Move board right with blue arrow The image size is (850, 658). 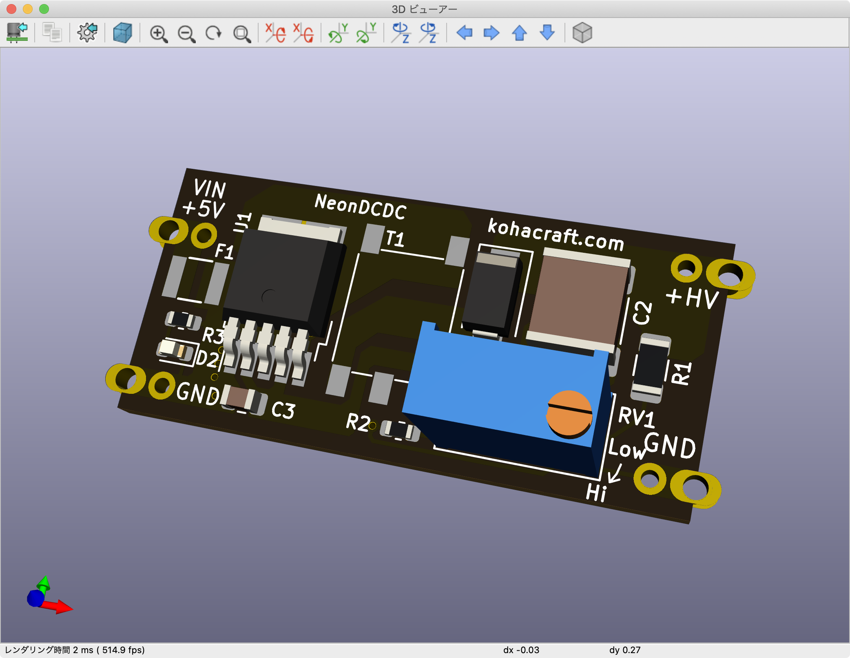[491, 33]
